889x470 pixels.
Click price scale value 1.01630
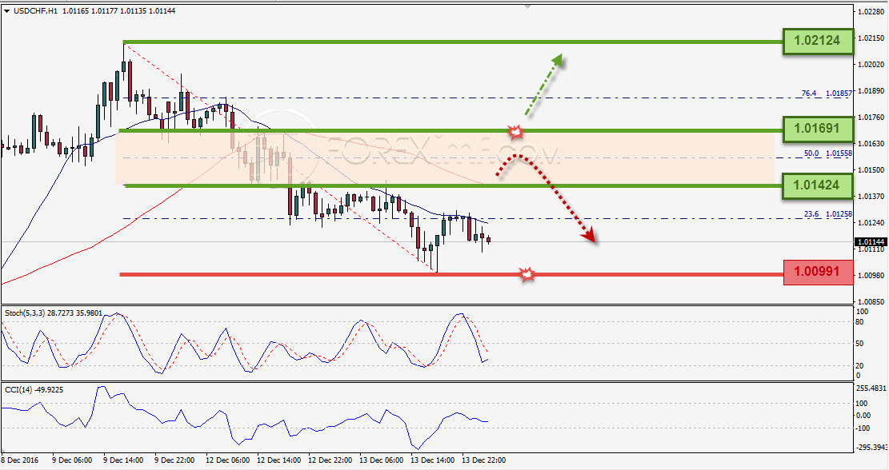pyautogui.click(x=871, y=143)
